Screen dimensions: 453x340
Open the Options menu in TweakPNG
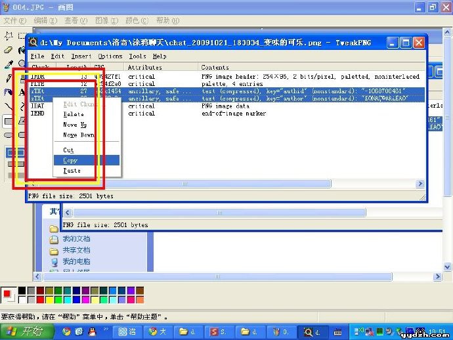110,56
